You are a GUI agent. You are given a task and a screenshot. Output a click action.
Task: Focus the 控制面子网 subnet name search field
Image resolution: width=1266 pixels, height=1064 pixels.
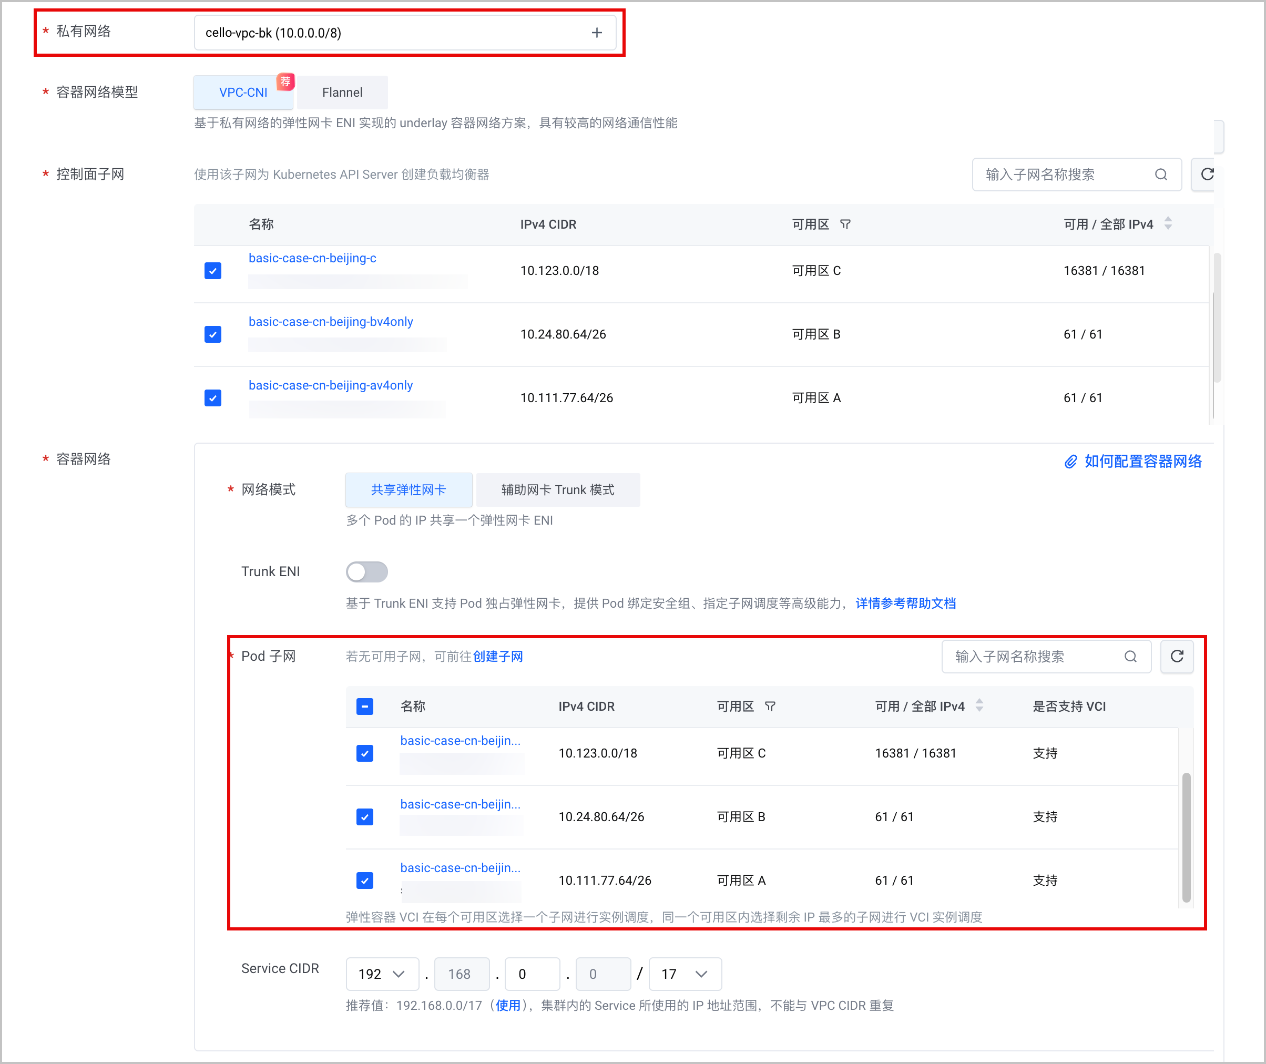[x=1077, y=175]
